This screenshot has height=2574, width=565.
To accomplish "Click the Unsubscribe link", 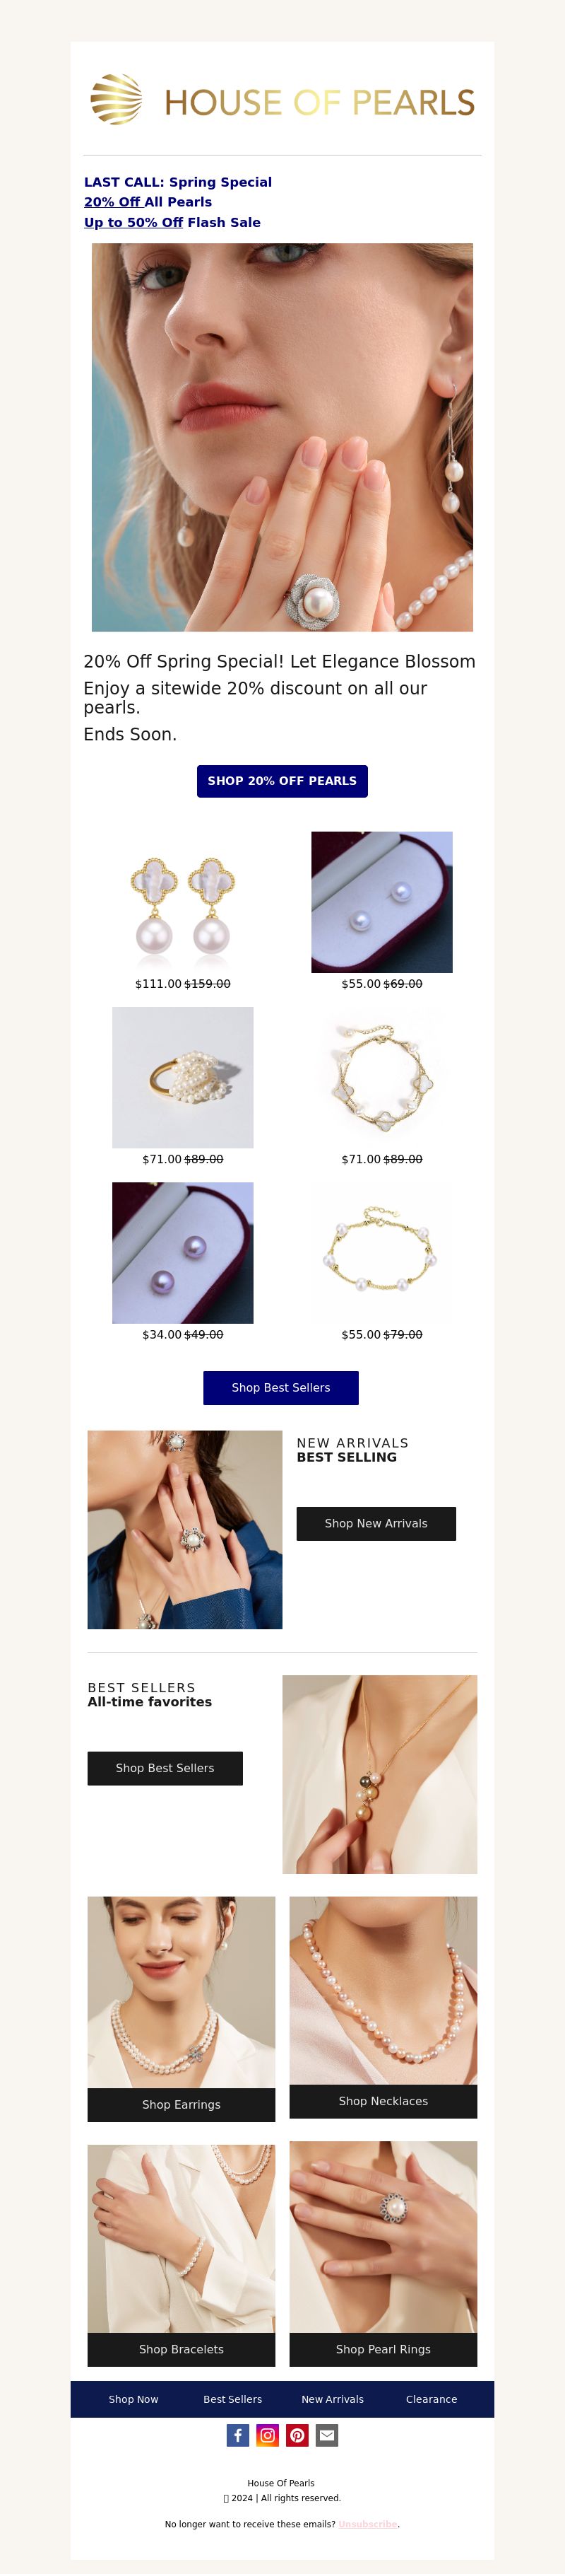I will point(367,2524).
